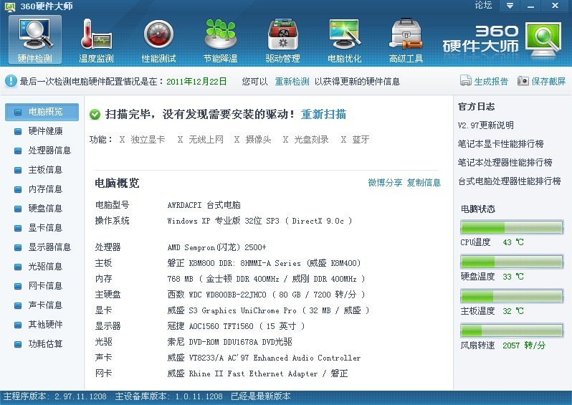Click the green scan-complete checkmark icon

tap(95, 115)
